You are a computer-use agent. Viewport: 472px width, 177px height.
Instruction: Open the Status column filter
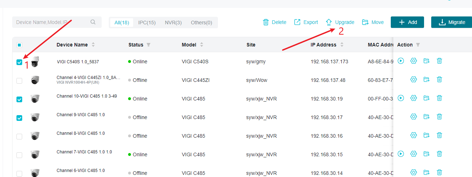(x=149, y=45)
